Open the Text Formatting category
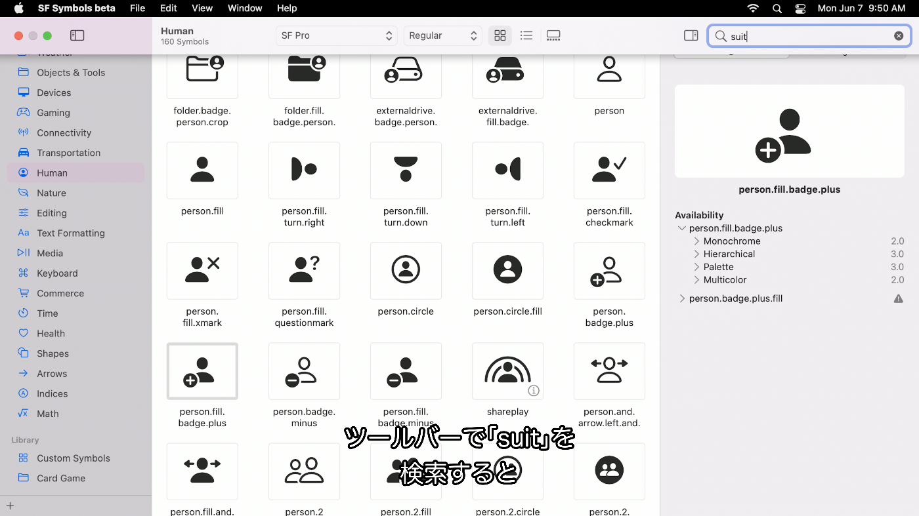This screenshot has width=919, height=516. tap(75, 233)
